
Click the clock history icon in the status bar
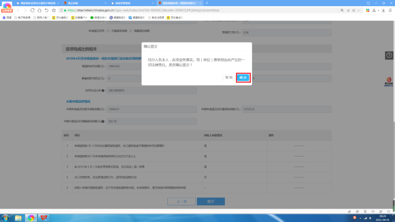tap(357, 212)
